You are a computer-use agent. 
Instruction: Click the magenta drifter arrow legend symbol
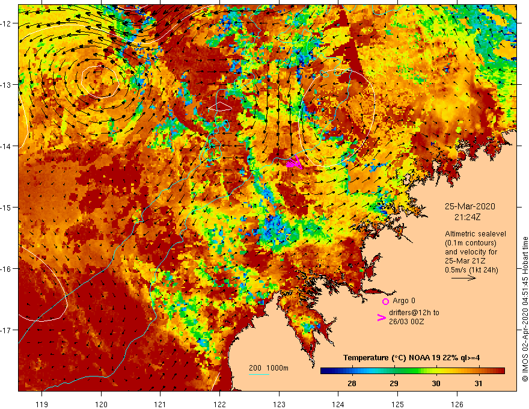pyautogui.click(x=382, y=318)
